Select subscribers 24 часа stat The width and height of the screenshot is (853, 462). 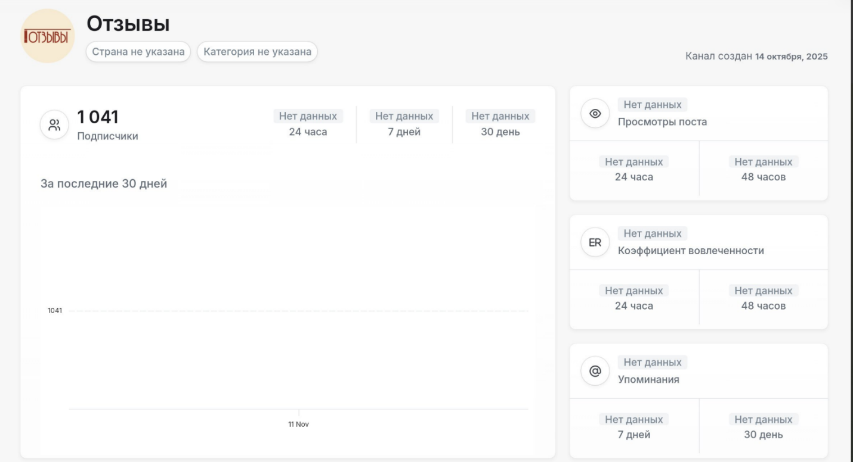308,124
